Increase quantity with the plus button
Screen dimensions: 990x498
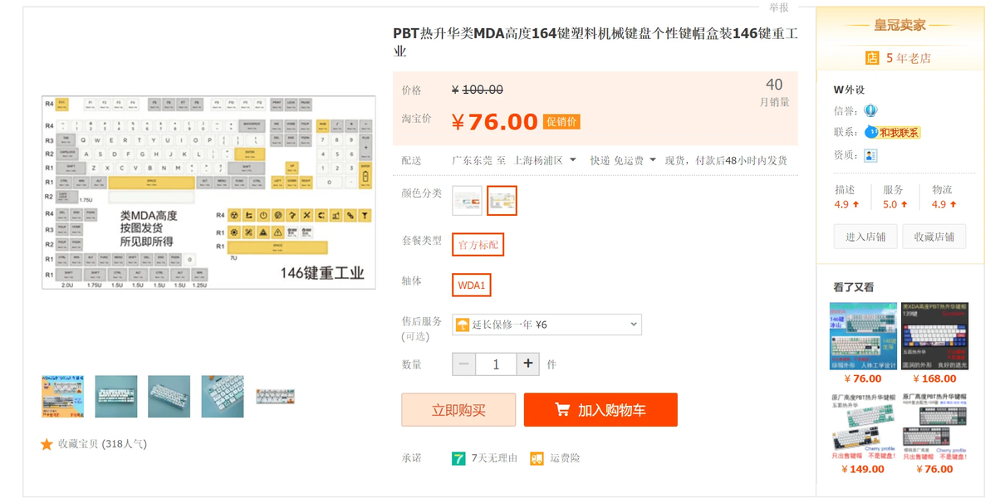pos(528,364)
